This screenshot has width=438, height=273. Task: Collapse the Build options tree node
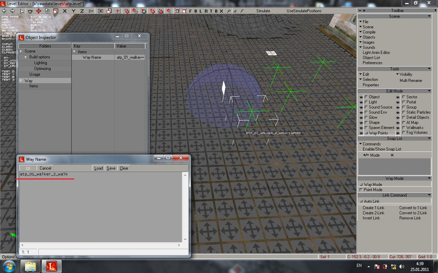pyautogui.click(x=26, y=57)
